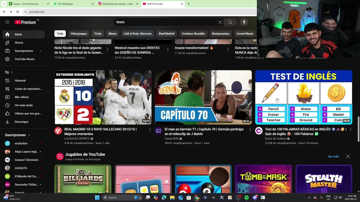Open the YouTube hamburger guide menu
The image size is (360, 202).
coord(7,22)
